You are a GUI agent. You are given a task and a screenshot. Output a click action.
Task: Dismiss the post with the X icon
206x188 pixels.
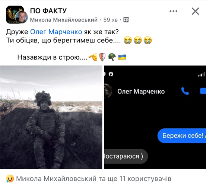point(195,11)
